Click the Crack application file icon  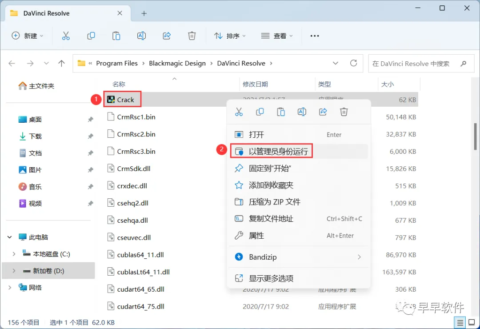pos(111,100)
